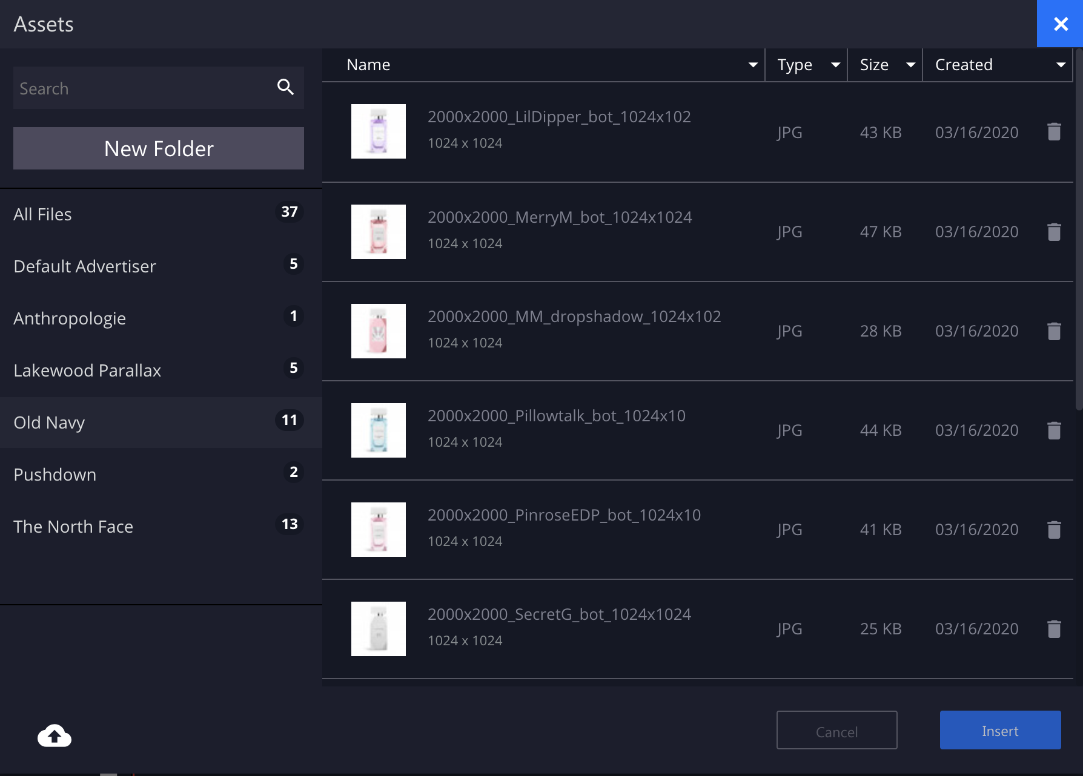Click filename 2000x2000_Pillowtalk_bot_1024x10

click(557, 416)
